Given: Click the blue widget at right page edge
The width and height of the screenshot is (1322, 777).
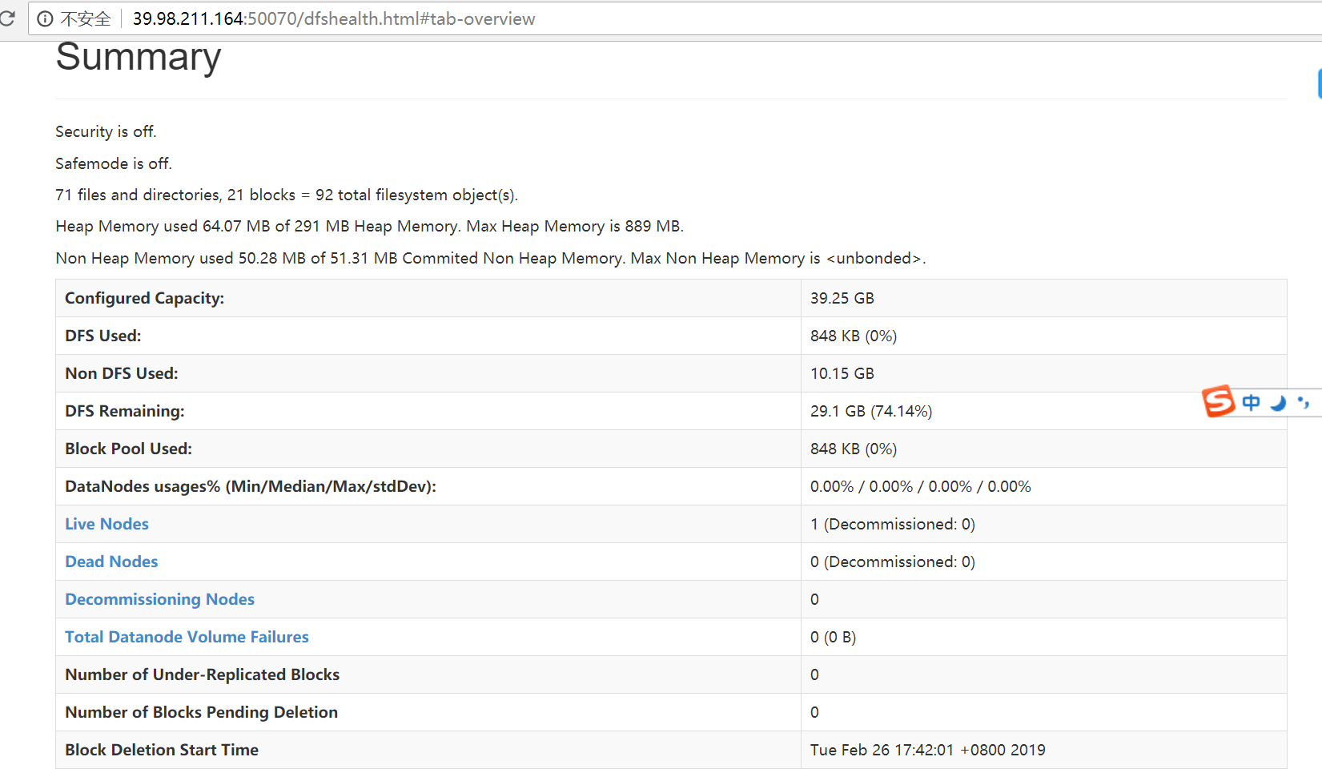Looking at the screenshot, I should pos(1319,83).
